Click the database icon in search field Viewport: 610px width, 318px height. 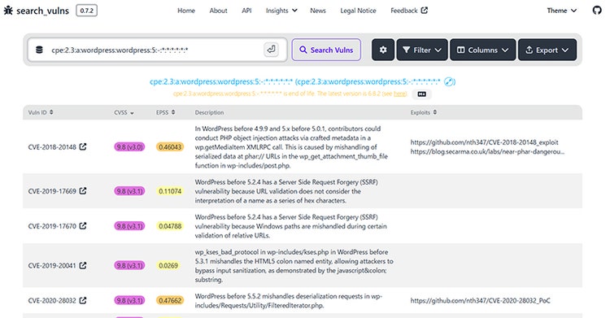[x=39, y=50]
